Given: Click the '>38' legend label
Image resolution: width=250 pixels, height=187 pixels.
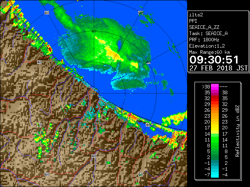Looking at the screenshot, I should pos(206,87).
